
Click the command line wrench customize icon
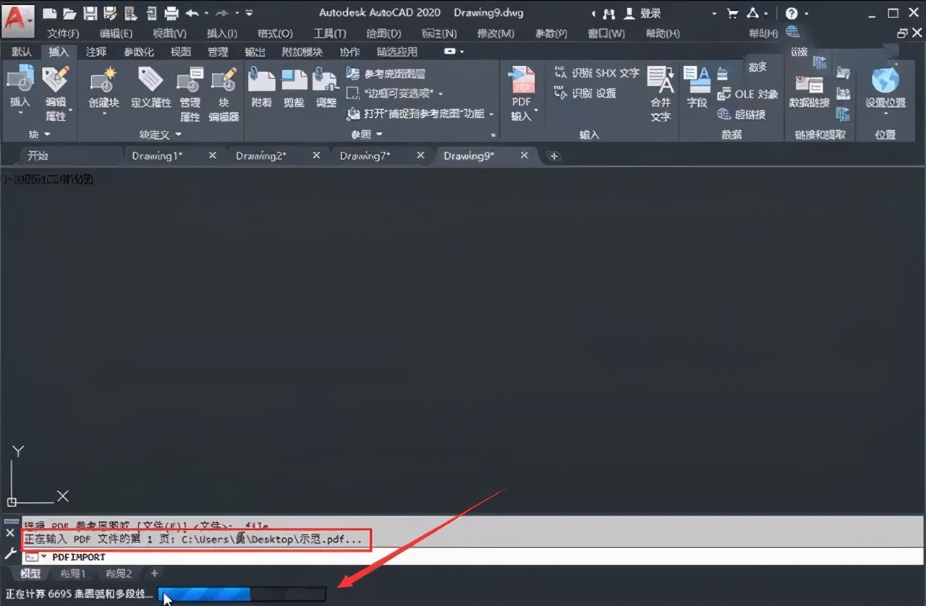pos(10,553)
